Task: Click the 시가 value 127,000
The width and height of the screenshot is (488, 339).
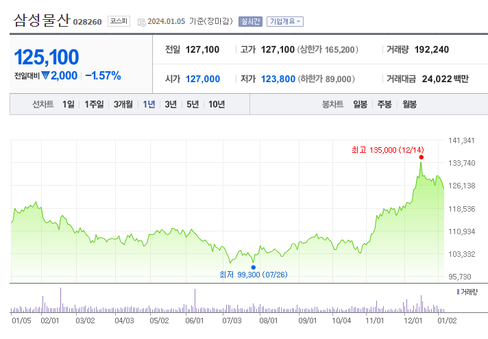Action: click(x=203, y=79)
